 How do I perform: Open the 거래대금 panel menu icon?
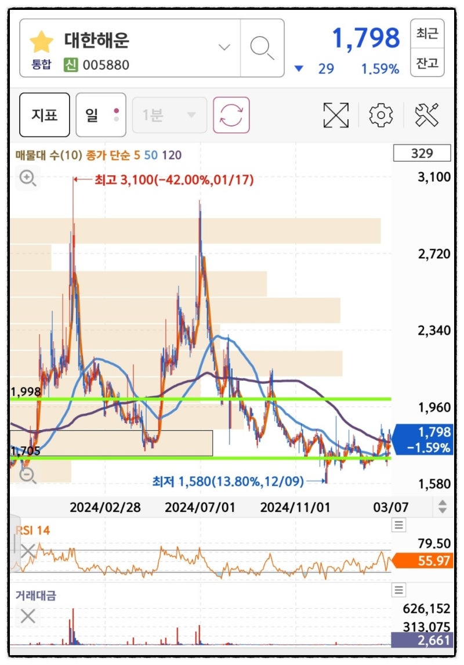click(398, 590)
